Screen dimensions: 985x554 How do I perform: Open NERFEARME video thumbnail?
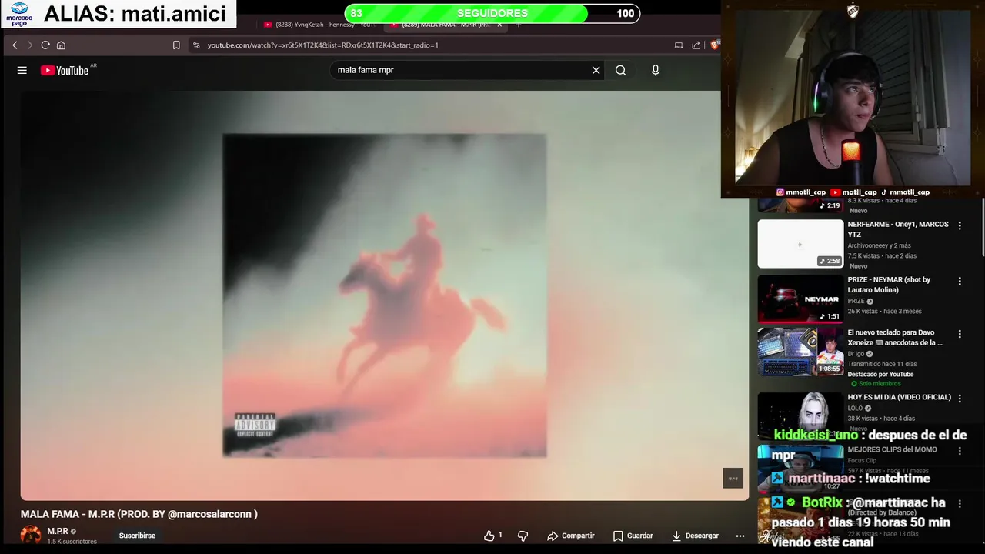[x=800, y=244]
